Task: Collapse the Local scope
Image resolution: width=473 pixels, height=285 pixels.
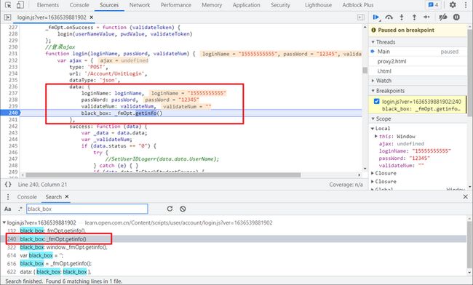Action: [x=373, y=129]
